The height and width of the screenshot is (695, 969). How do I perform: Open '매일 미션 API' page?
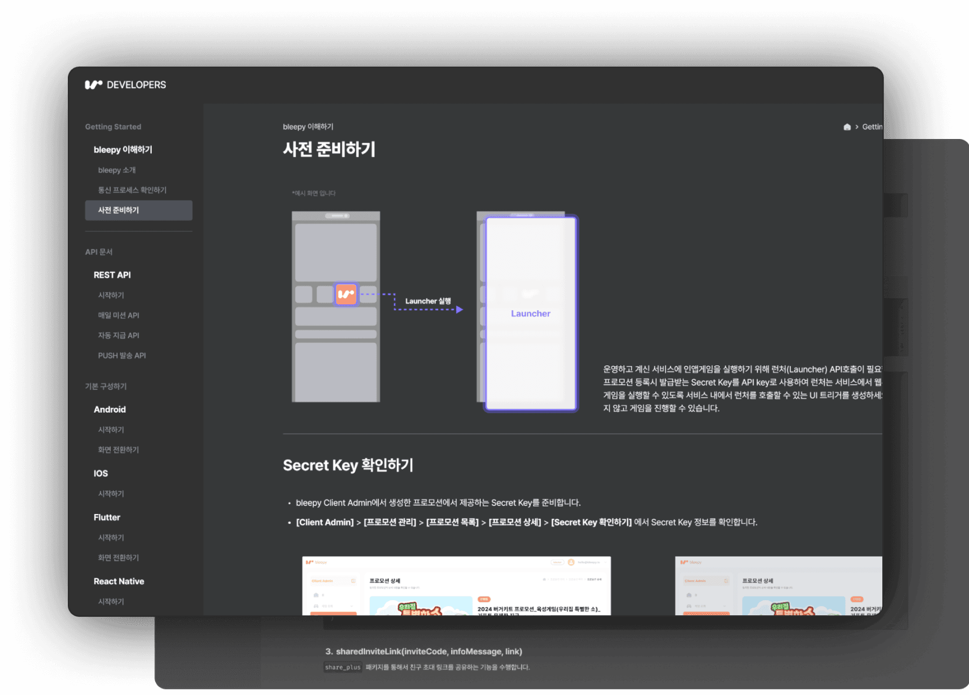pos(118,315)
